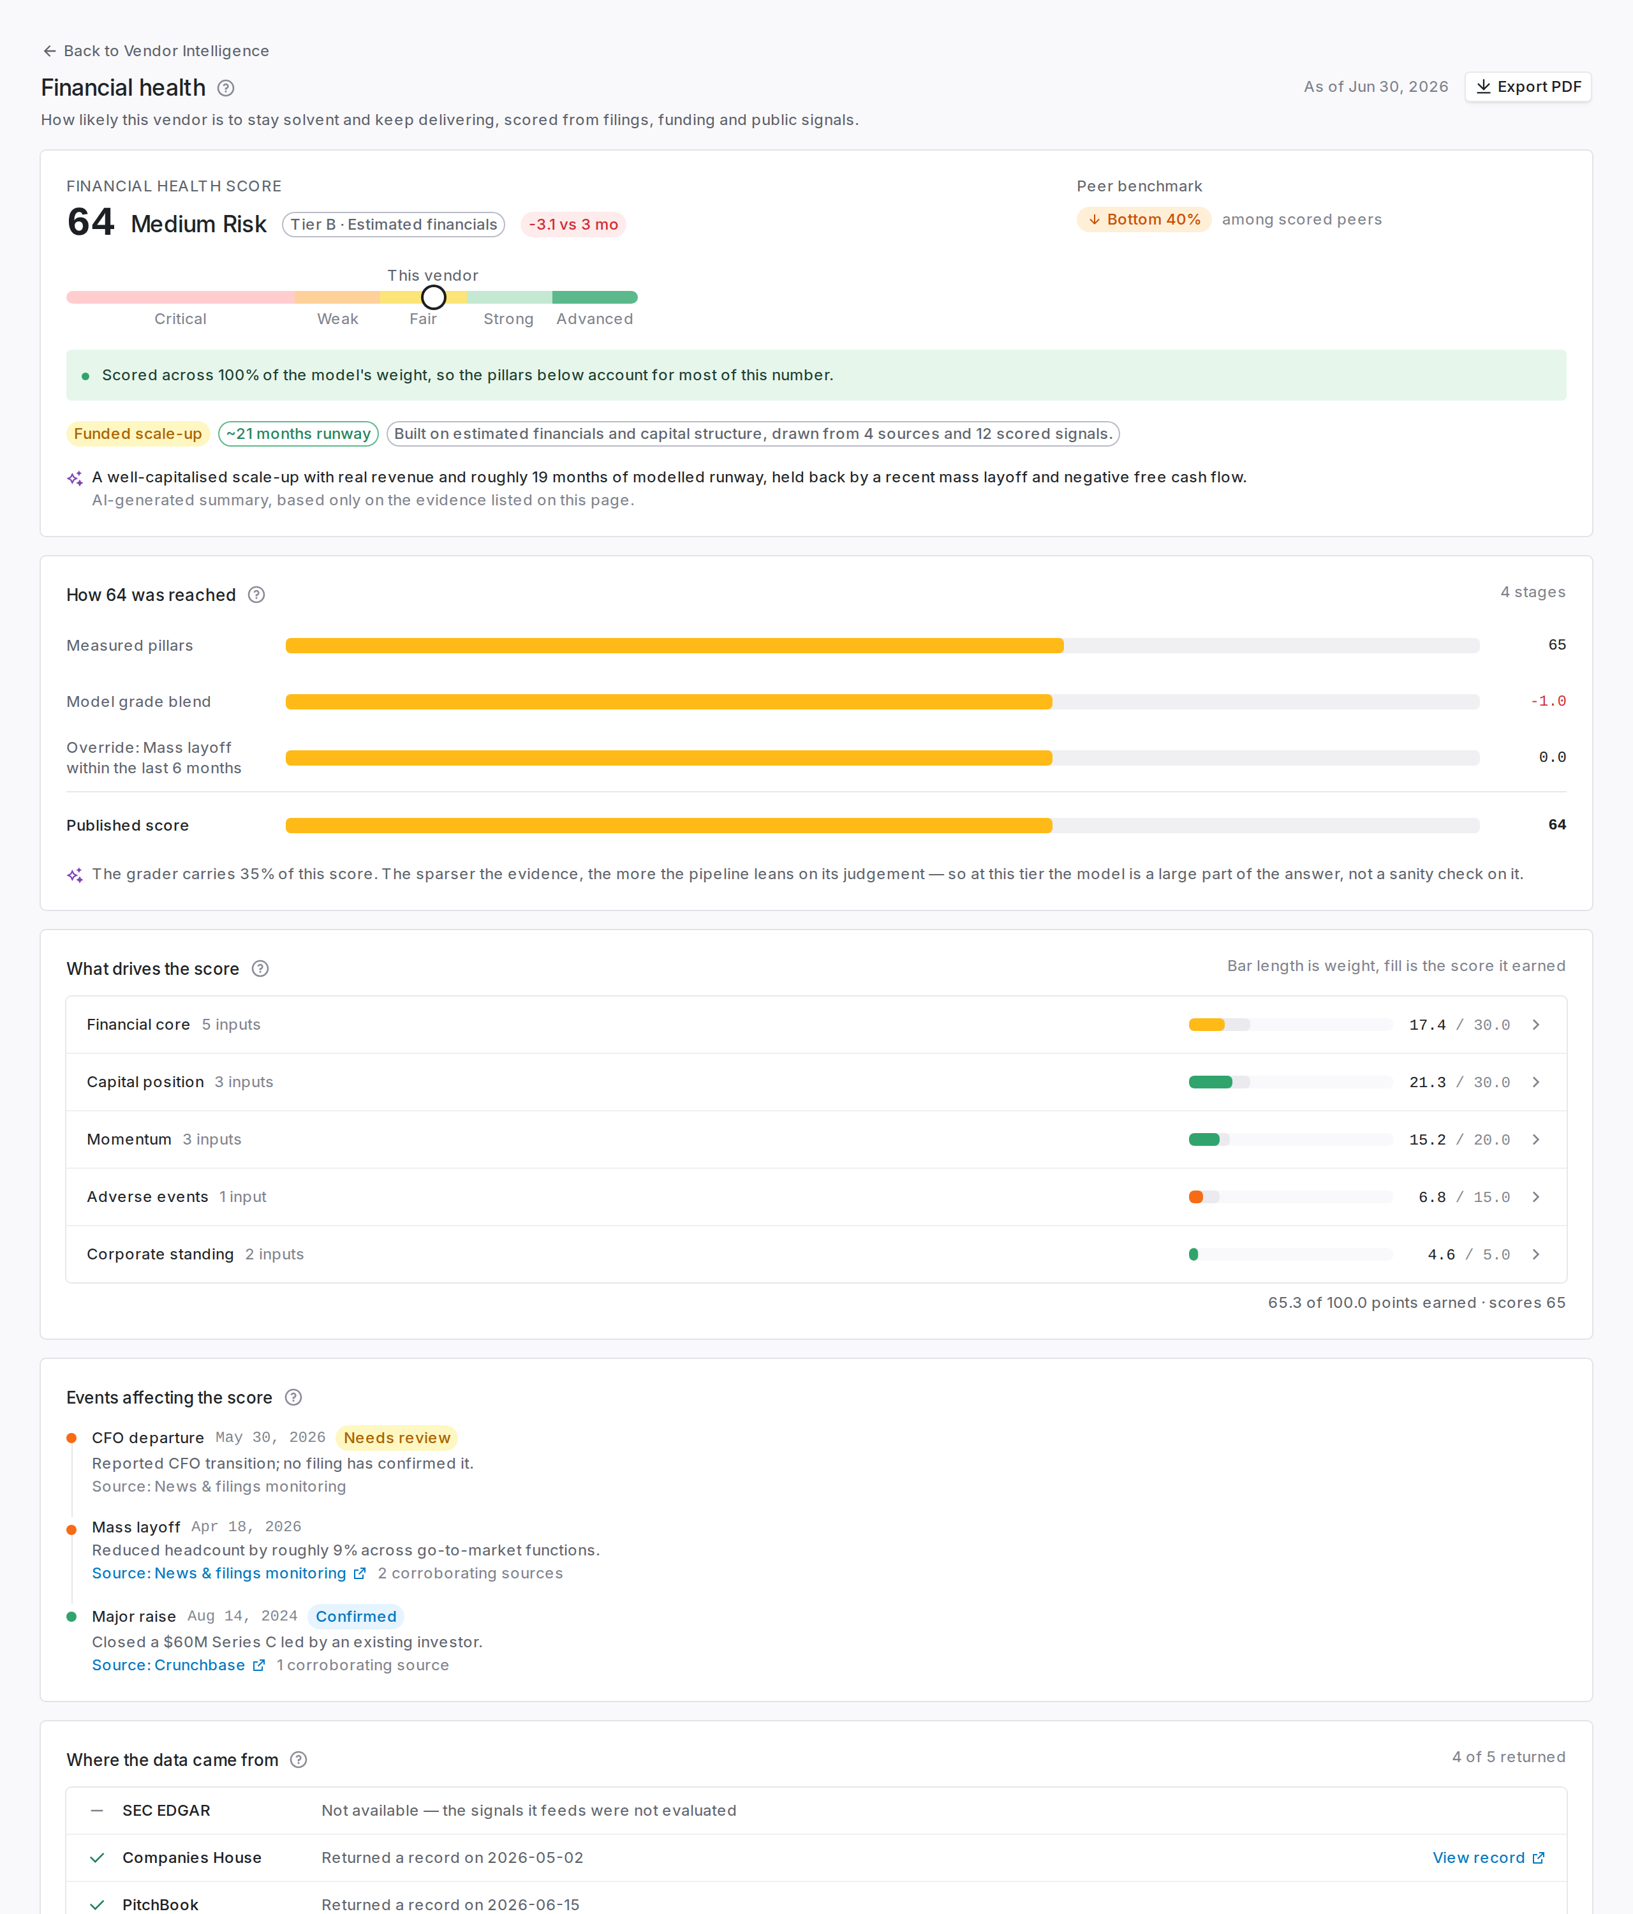
Task: Click the Model grade blend bar
Action: 882,702
